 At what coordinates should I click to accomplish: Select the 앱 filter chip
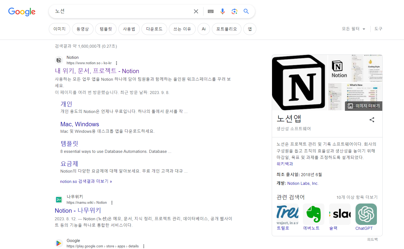tap(250, 29)
